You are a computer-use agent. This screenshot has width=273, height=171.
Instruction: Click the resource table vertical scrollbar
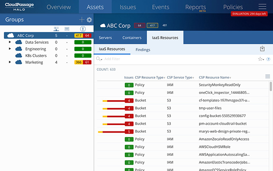271,86
